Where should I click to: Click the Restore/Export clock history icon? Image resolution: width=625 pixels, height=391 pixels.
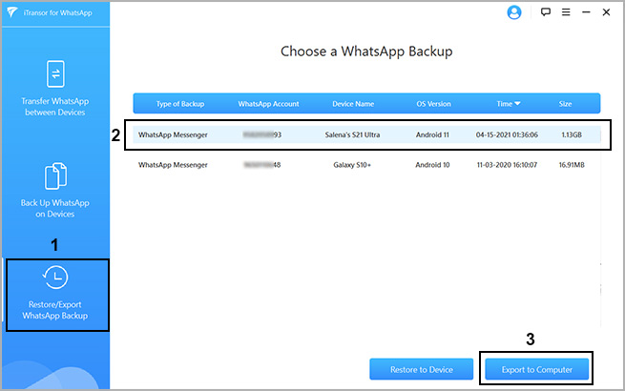click(x=54, y=278)
